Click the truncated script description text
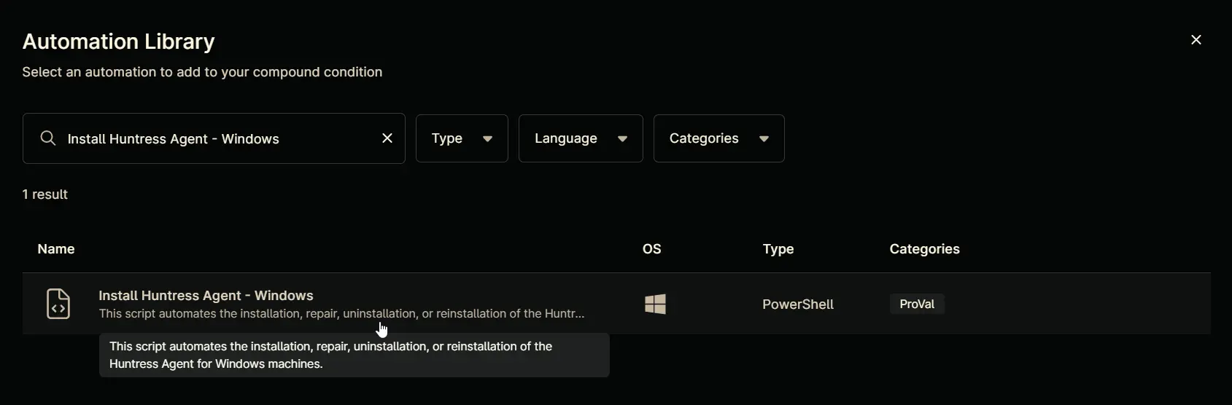Image resolution: width=1232 pixels, height=405 pixels. 341,314
